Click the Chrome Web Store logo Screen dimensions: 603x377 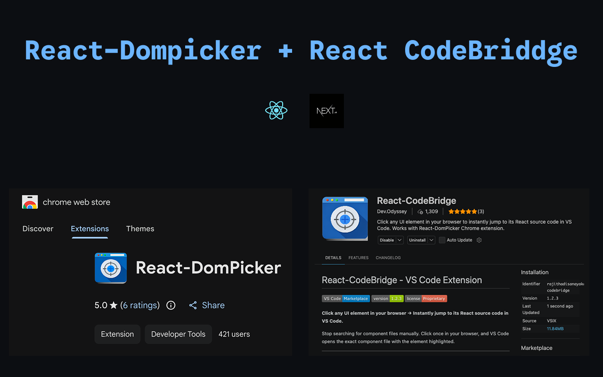[x=30, y=202]
